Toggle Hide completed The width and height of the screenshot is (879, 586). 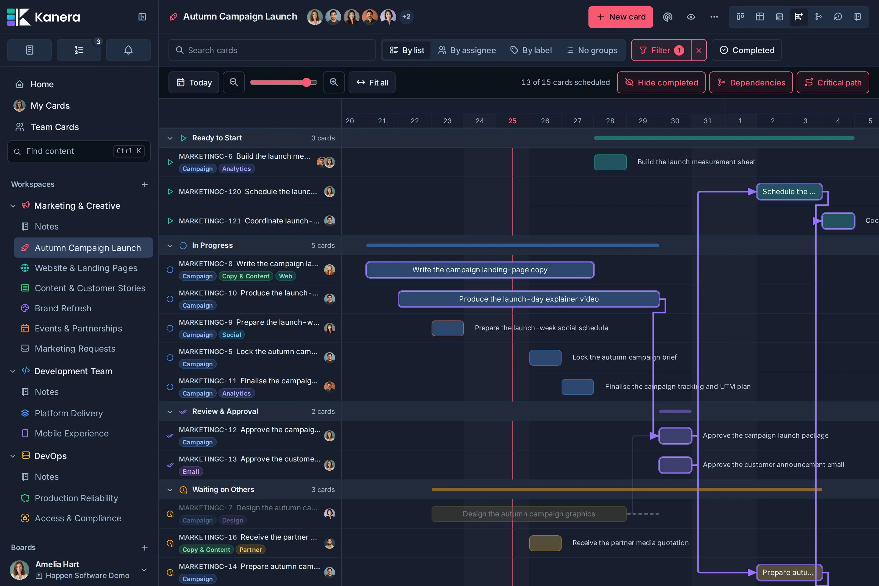661,82
